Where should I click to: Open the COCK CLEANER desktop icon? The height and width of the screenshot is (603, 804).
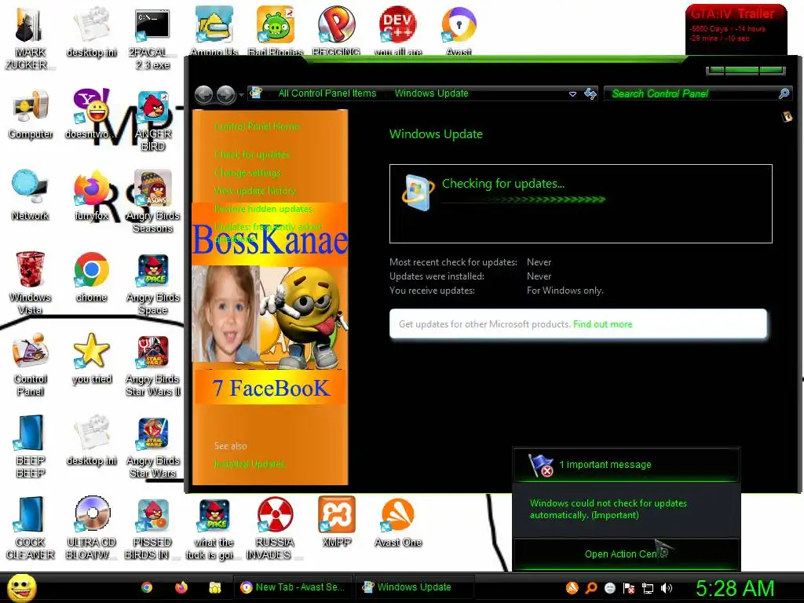(31, 528)
